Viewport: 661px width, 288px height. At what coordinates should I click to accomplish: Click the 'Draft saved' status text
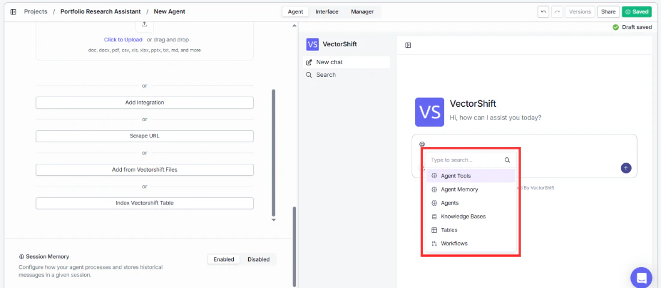(x=637, y=27)
